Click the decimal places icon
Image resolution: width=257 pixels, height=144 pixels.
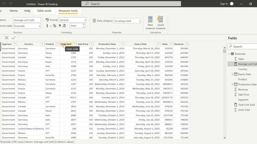64,26
